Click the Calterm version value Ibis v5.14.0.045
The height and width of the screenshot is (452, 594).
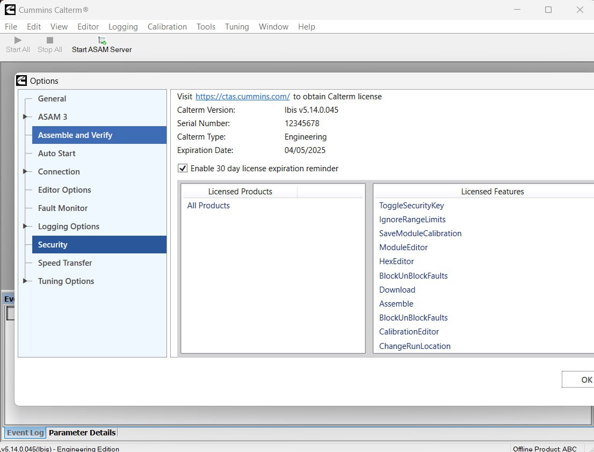coord(312,110)
